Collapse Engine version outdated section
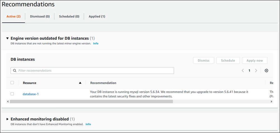This screenshot has height=133, width=280. click(8, 38)
